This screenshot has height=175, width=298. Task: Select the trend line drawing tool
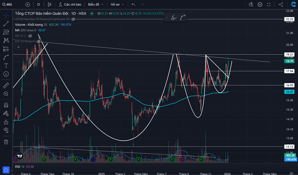coord(6,24)
